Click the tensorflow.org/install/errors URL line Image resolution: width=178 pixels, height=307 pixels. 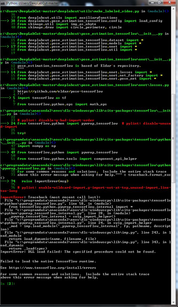(48, 268)
